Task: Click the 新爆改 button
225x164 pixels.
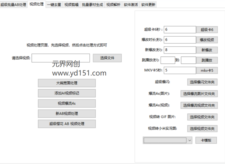Action: pyautogui.click(x=207, y=50)
